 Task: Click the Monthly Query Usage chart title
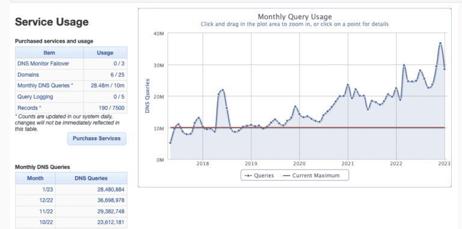[x=295, y=16]
